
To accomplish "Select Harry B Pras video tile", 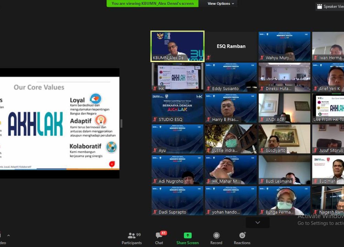I will click(231, 108).
